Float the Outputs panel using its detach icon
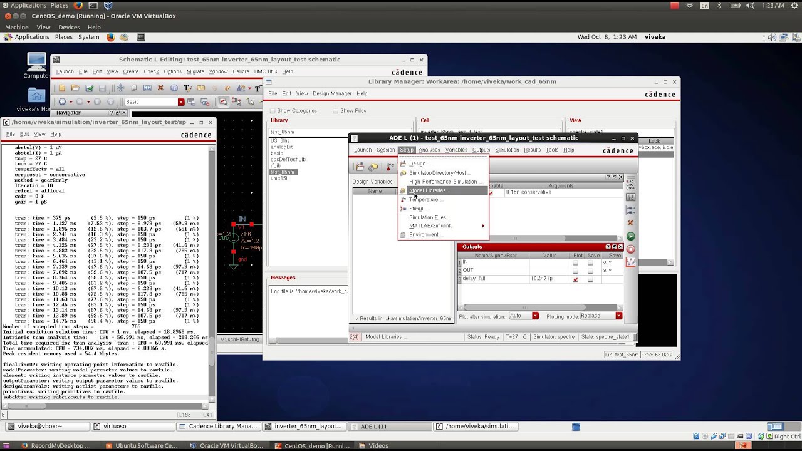 (615, 247)
